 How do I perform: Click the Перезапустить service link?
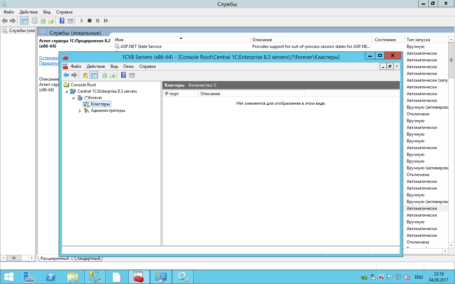coord(49,63)
